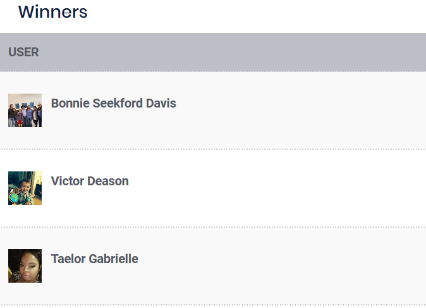Screen dimensions: 426x308
Task: Click the first name Bonnie
Action: click(x=70, y=103)
